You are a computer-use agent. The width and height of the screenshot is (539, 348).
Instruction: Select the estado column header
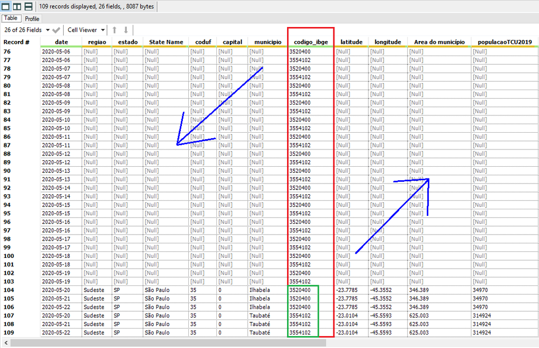click(x=127, y=42)
